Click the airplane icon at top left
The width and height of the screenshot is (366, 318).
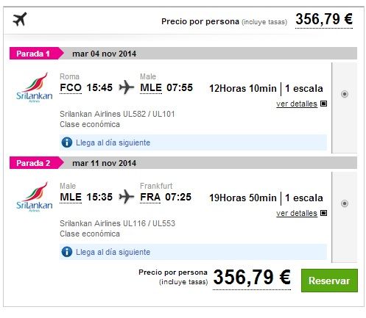[x=20, y=19]
